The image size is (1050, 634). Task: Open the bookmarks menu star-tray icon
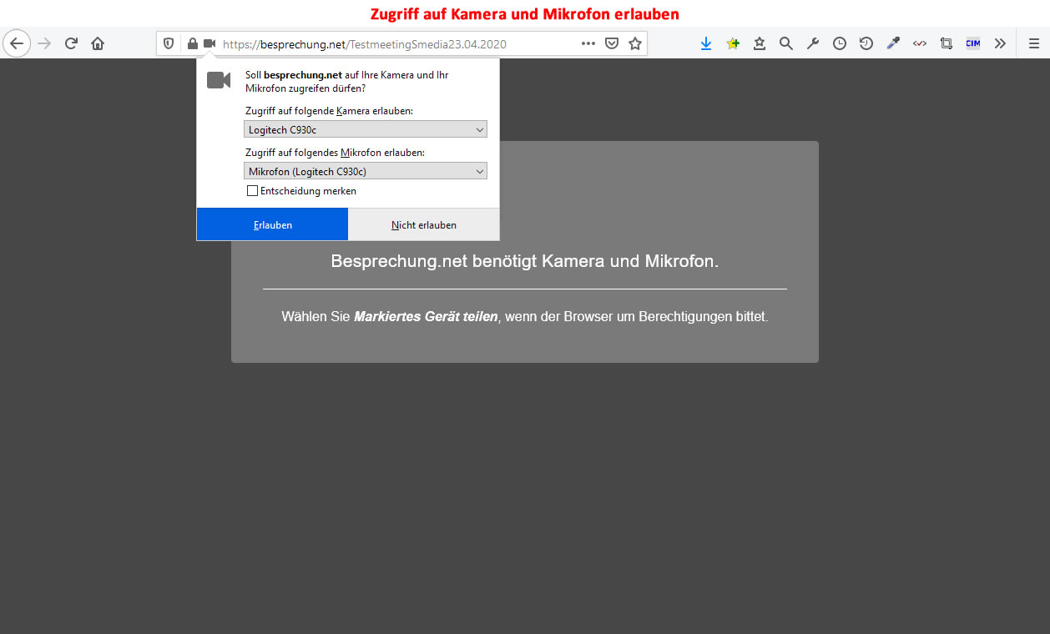pyautogui.click(x=760, y=43)
